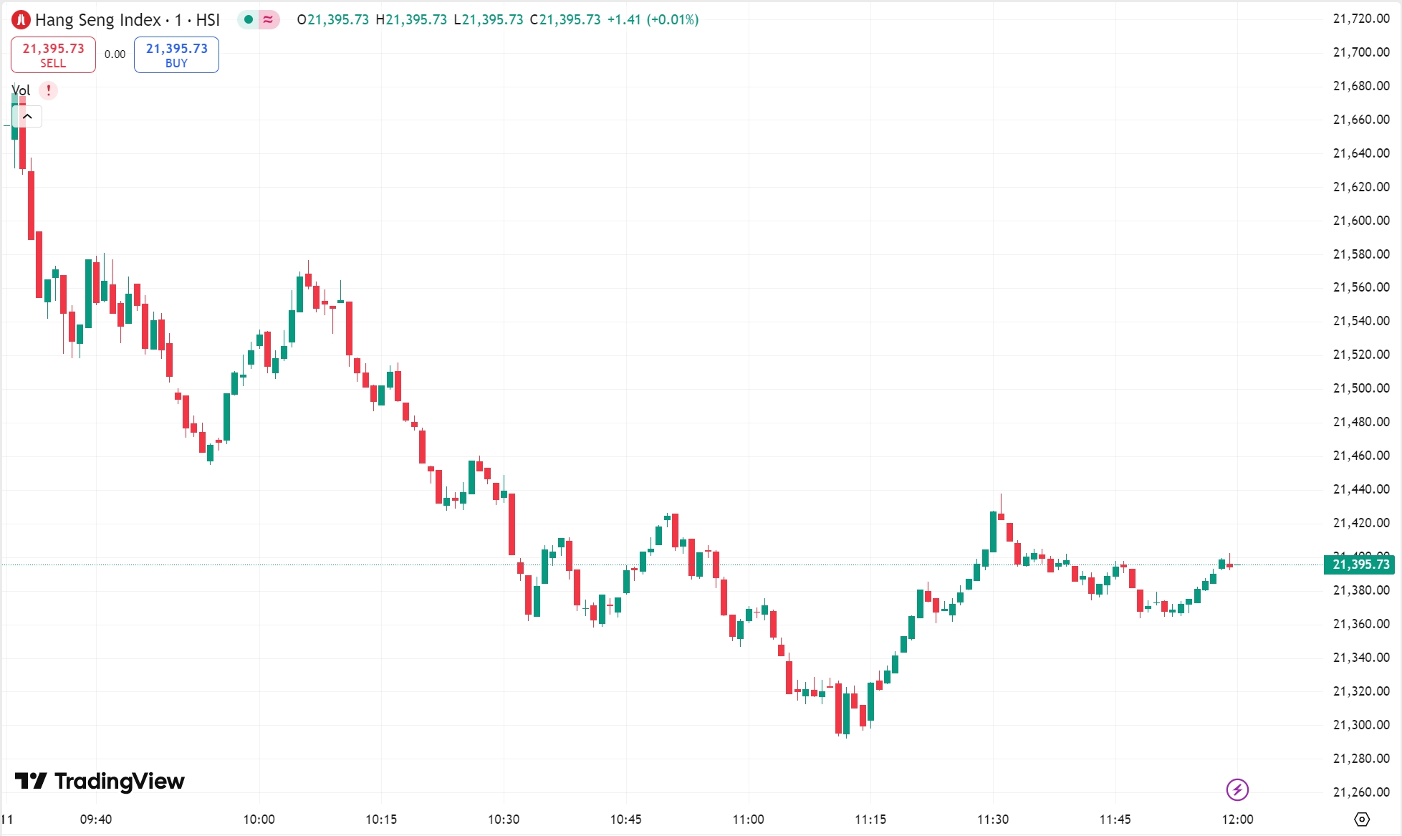Click the green market status dot

point(248,20)
